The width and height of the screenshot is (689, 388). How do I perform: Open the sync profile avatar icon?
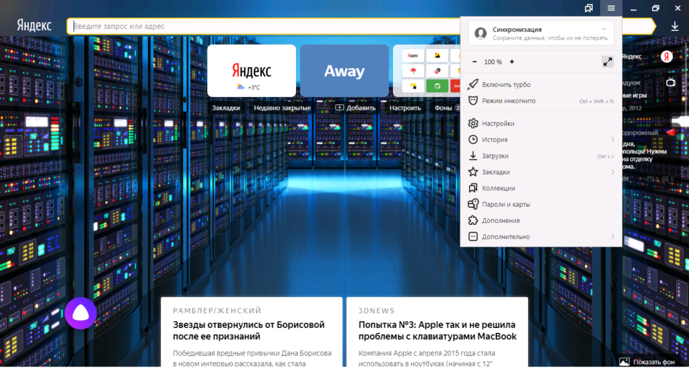[x=480, y=33]
